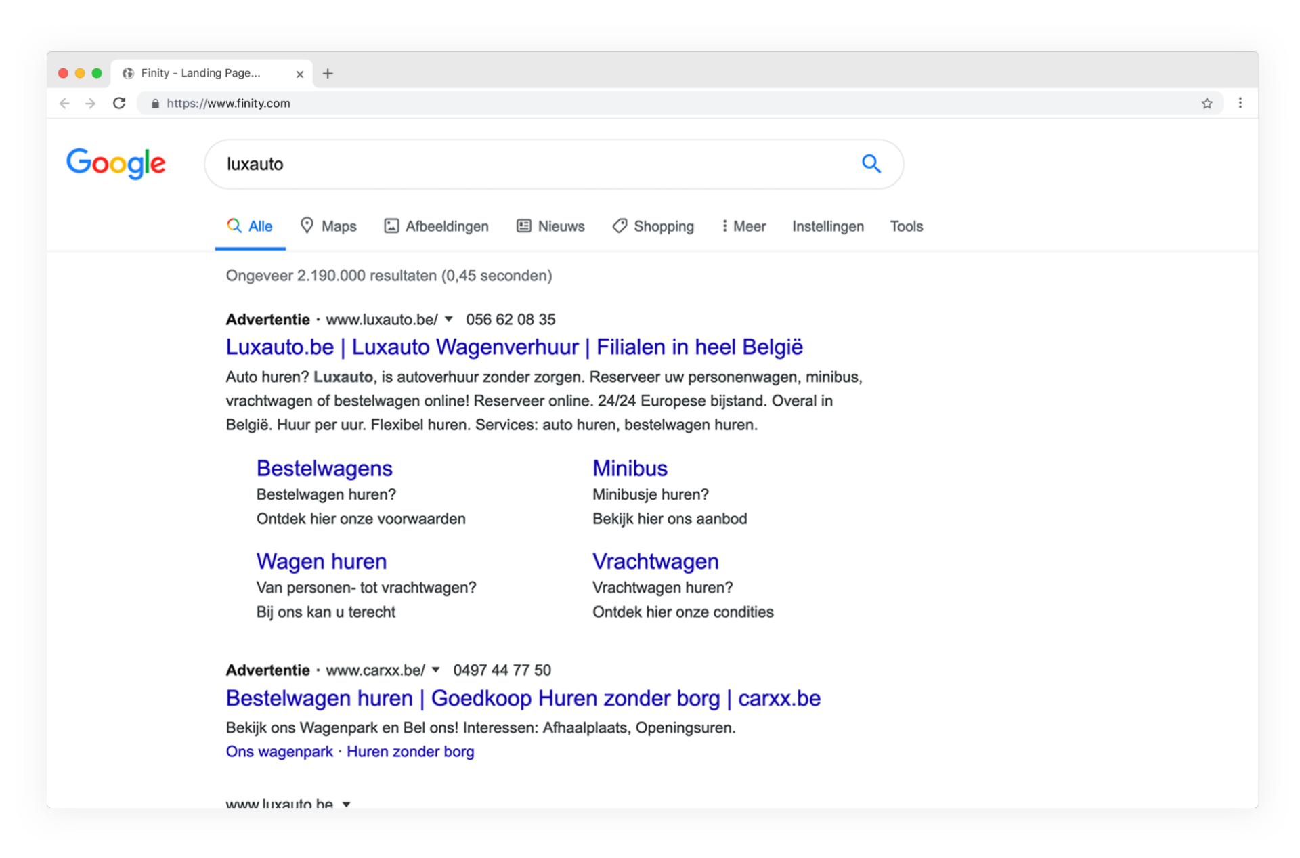The height and width of the screenshot is (858, 1300).
Task: Click the Afbeeldingen picture icon
Action: pos(391,226)
